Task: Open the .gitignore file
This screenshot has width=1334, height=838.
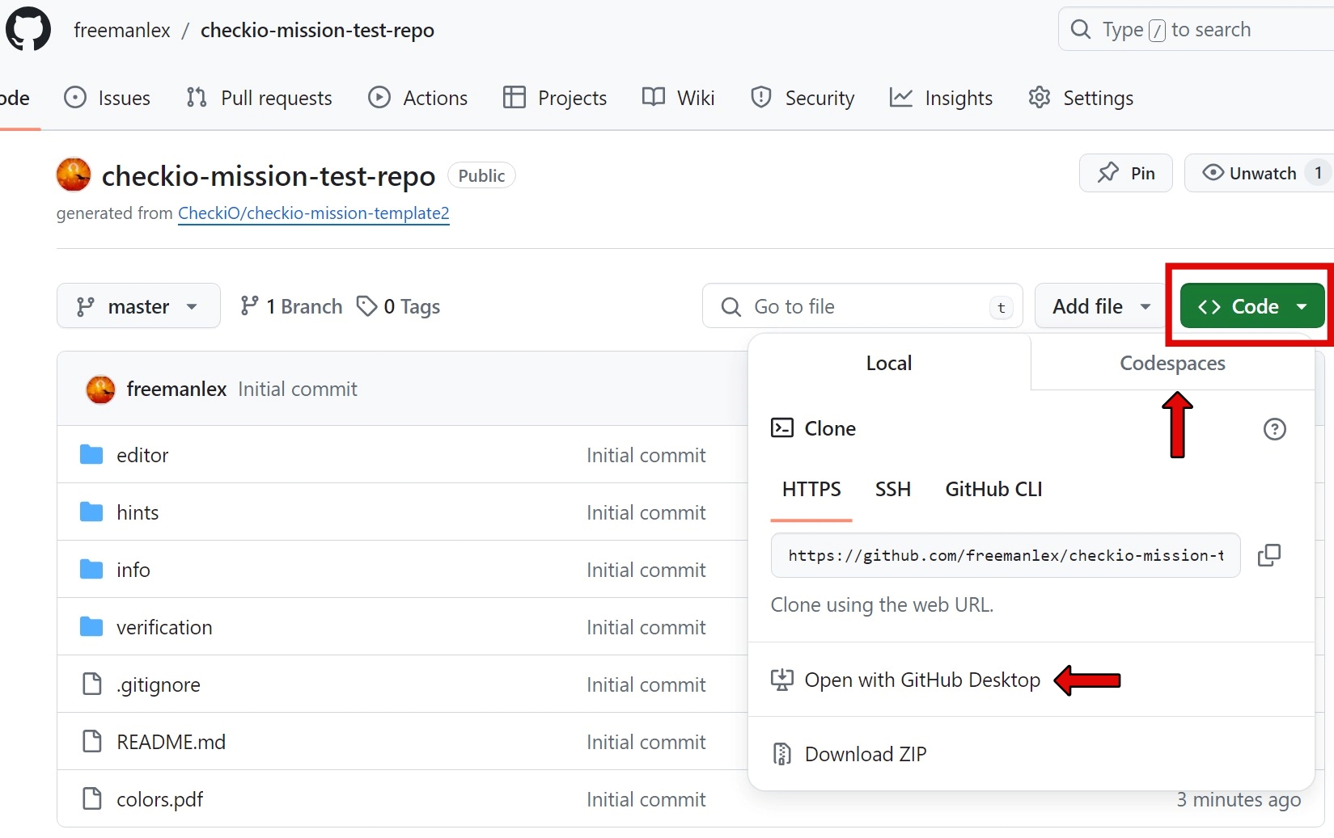Action: (x=159, y=684)
